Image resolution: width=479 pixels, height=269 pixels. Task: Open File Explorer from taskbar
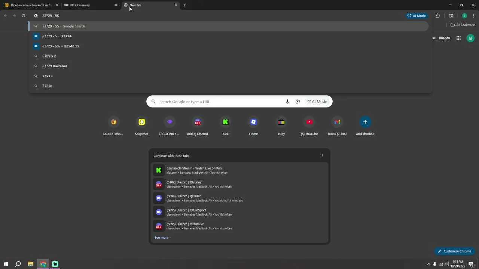tap(31, 264)
